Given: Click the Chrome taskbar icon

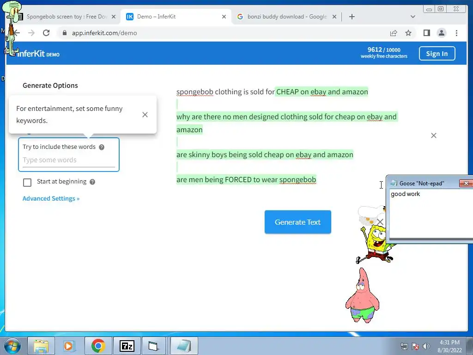Looking at the screenshot, I should (98, 346).
